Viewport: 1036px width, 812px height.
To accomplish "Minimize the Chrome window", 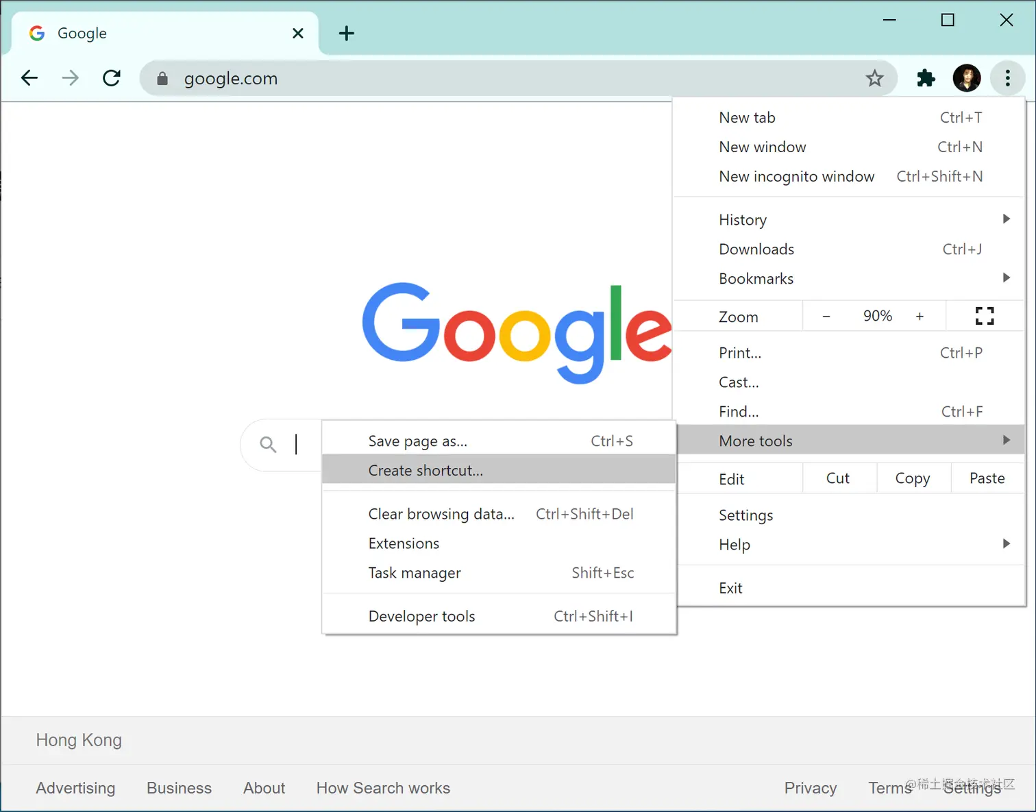I will pos(889,20).
